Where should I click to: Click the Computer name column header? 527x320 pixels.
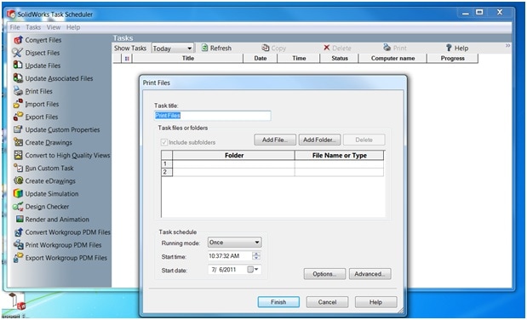[392, 58]
